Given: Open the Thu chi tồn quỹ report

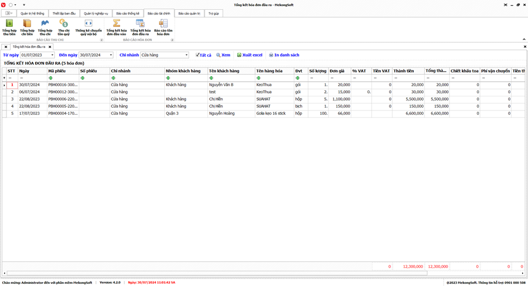Looking at the screenshot, I should click(64, 27).
